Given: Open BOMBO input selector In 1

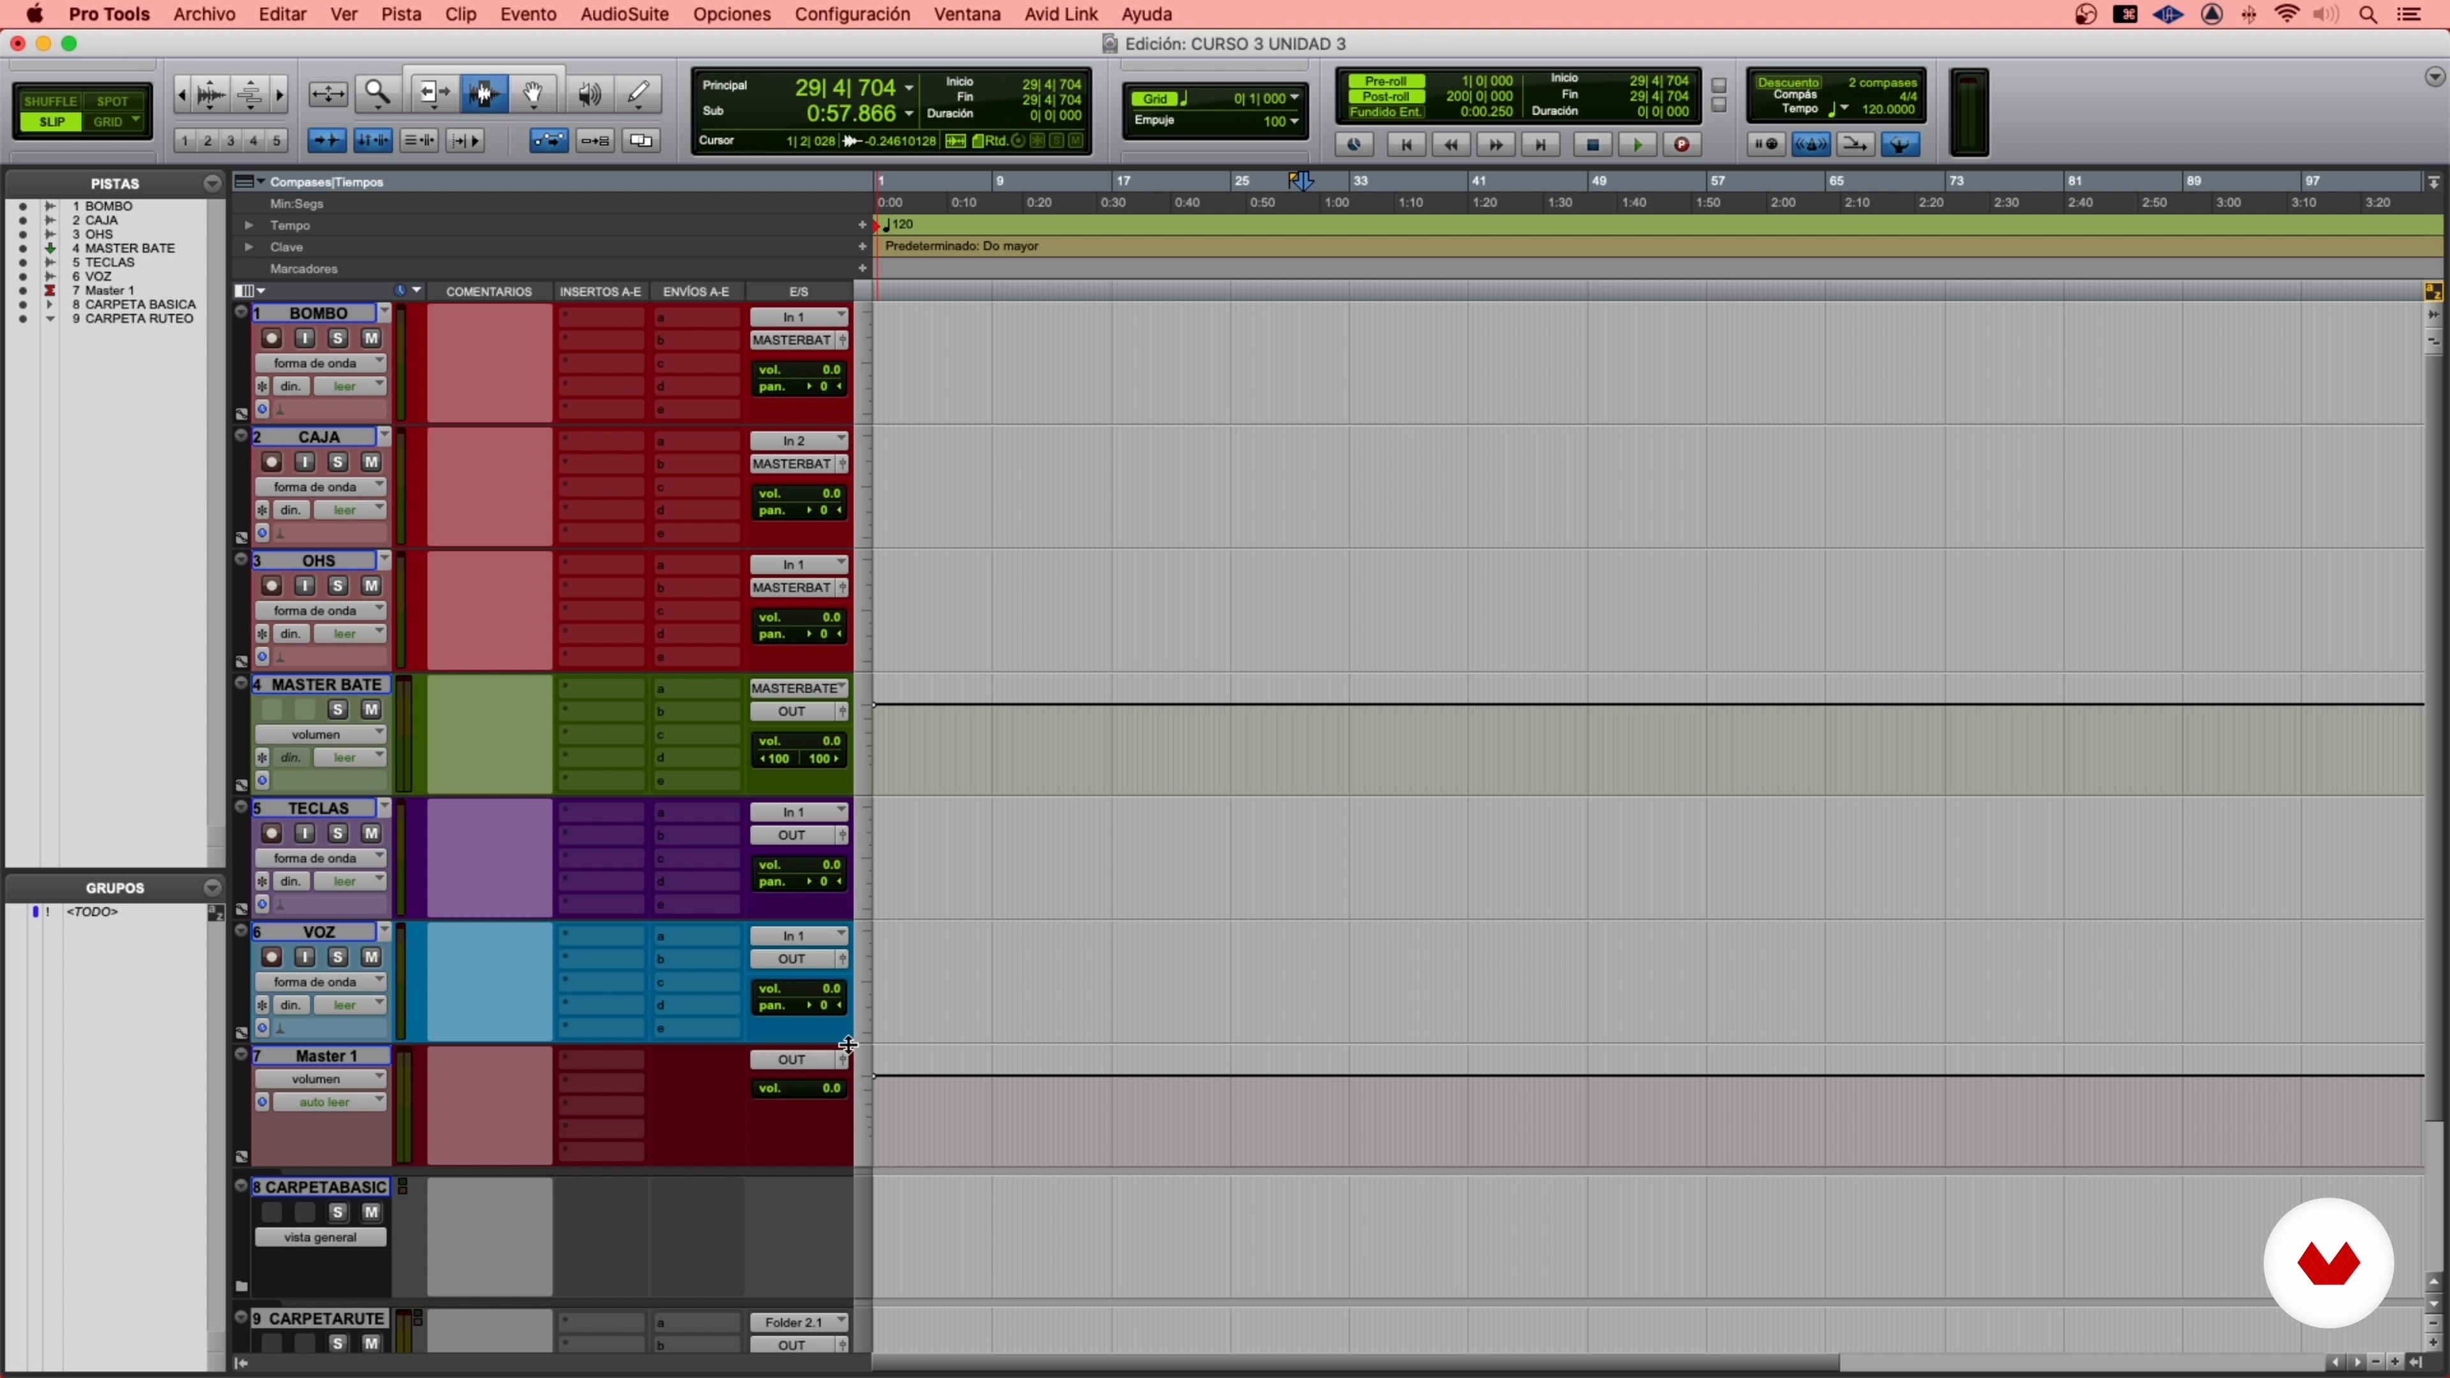Looking at the screenshot, I should (798, 316).
